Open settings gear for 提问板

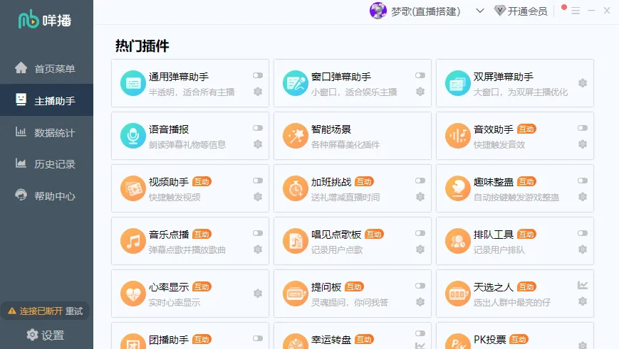[x=420, y=301]
